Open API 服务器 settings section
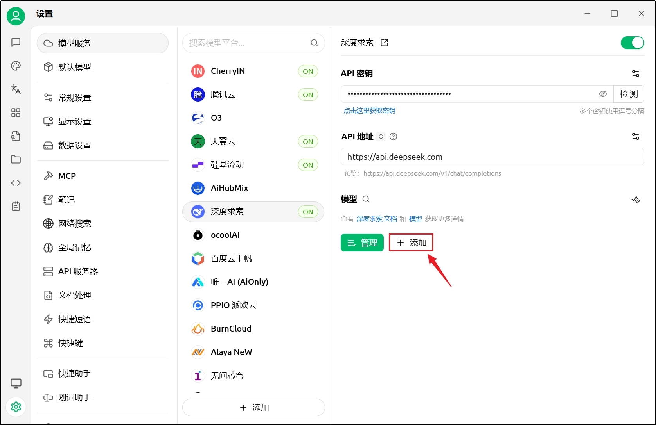 click(102, 271)
